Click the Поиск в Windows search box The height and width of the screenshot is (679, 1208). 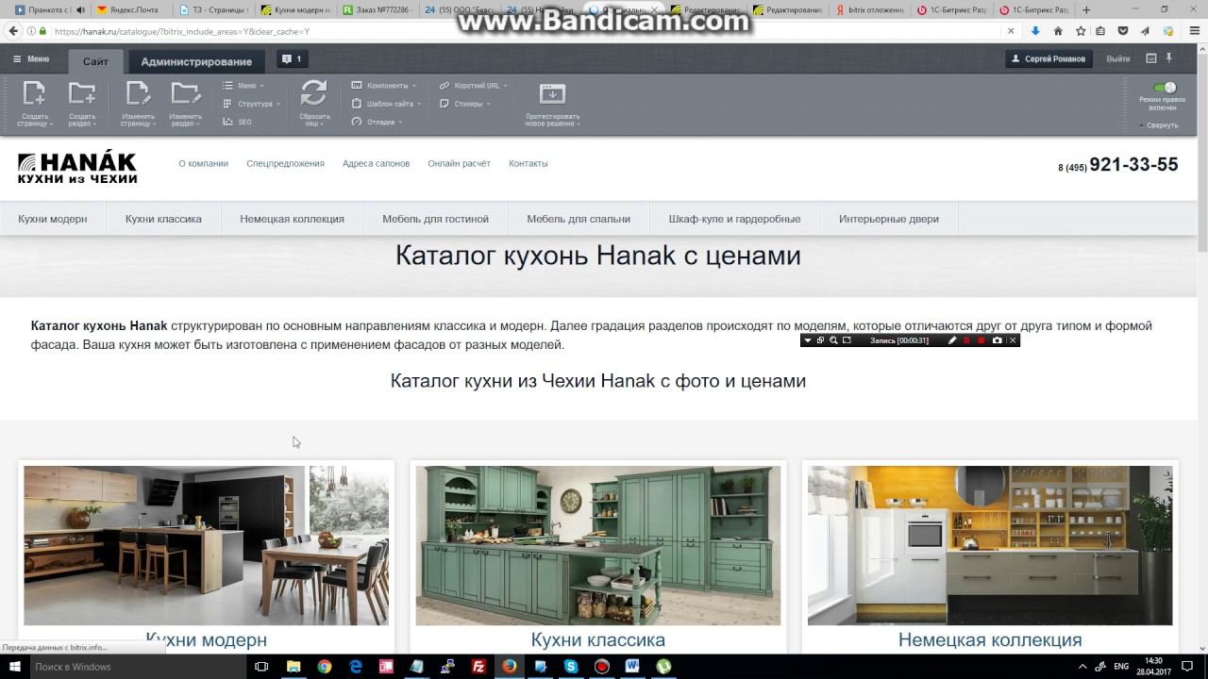click(x=137, y=667)
